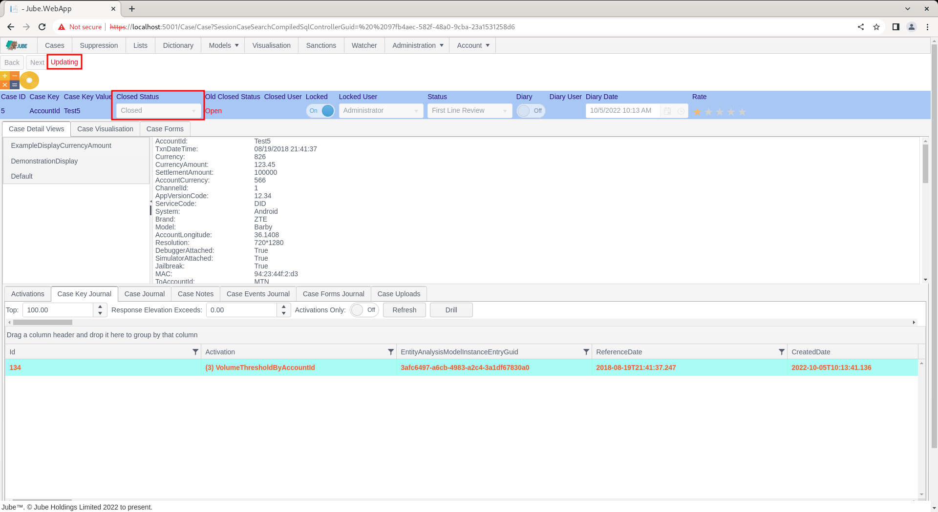View the Not secure site warning

(80, 27)
